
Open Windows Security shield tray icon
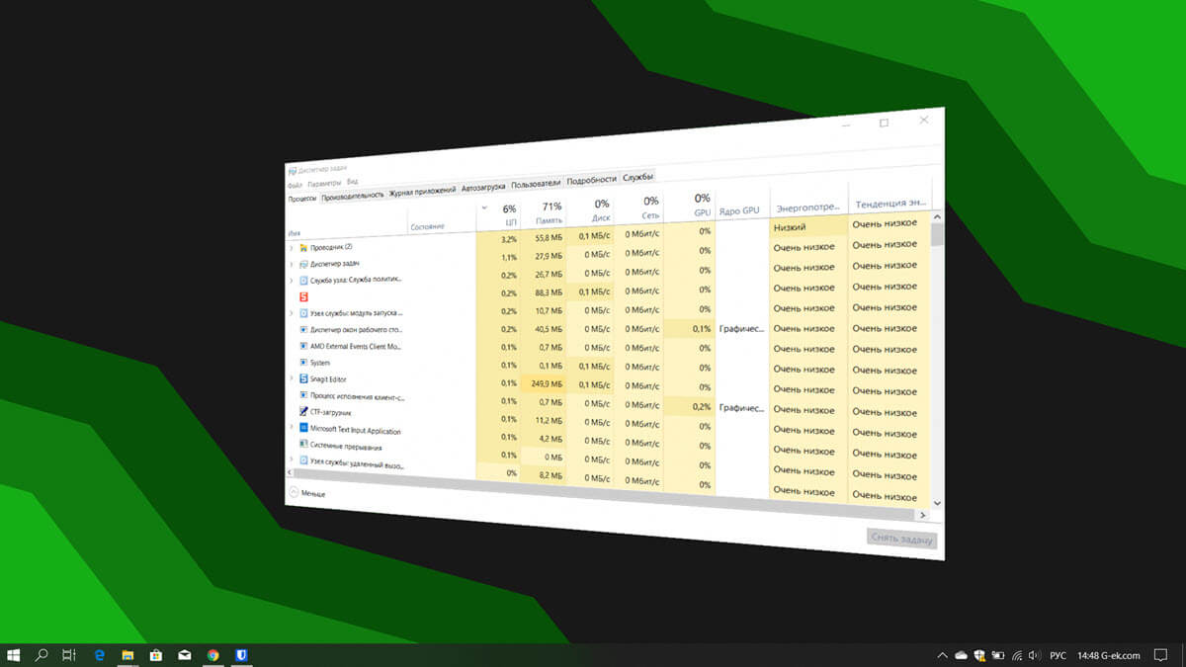pyautogui.click(x=979, y=655)
